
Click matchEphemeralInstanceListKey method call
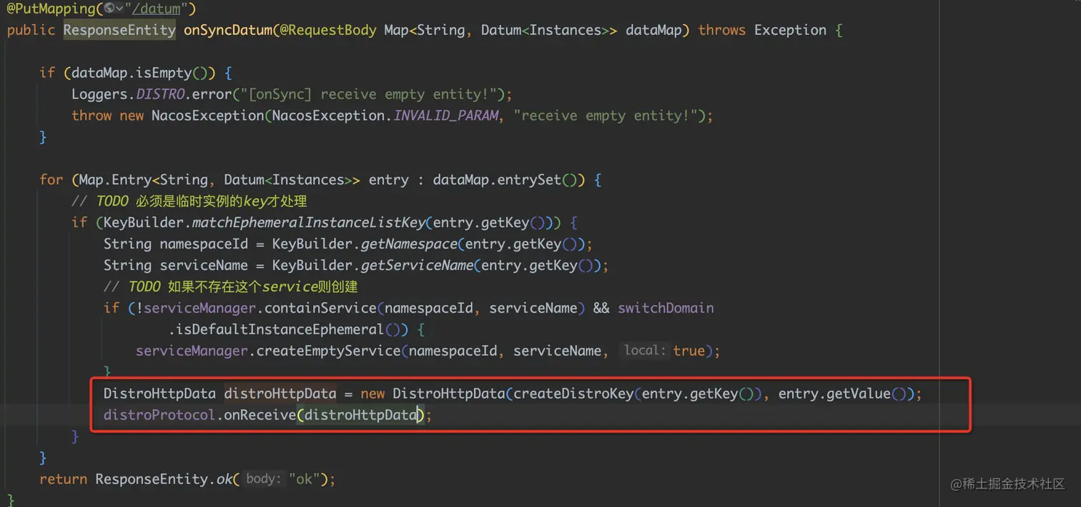tap(308, 223)
